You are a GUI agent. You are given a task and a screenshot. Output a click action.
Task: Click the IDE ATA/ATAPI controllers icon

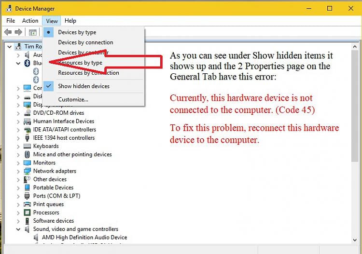27,130
